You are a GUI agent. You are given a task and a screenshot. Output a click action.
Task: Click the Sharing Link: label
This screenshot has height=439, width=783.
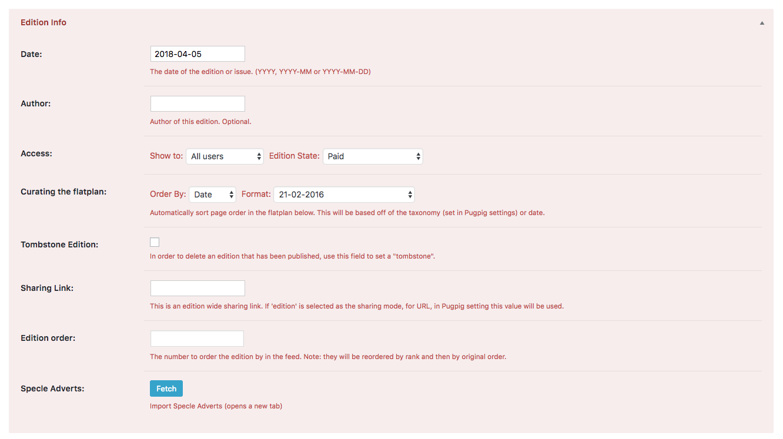click(47, 288)
